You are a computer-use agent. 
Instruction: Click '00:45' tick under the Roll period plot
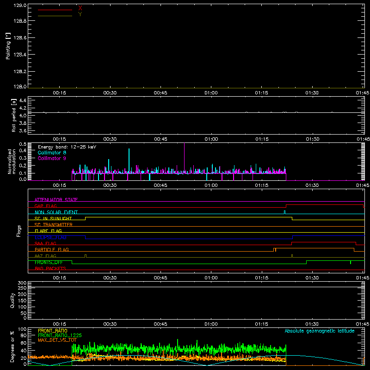click(x=160, y=139)
